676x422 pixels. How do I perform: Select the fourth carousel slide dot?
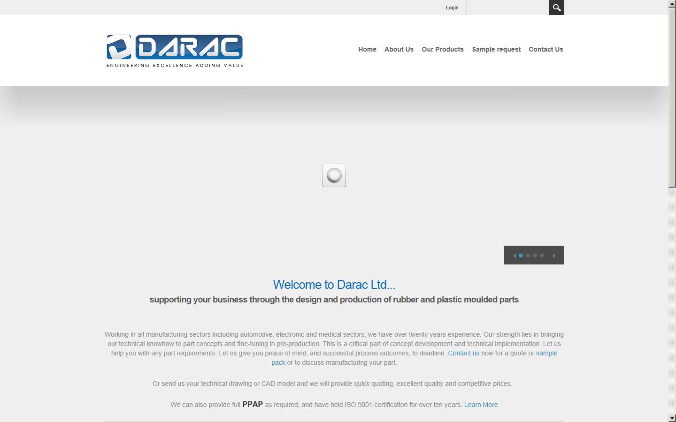tap(542, 255)
